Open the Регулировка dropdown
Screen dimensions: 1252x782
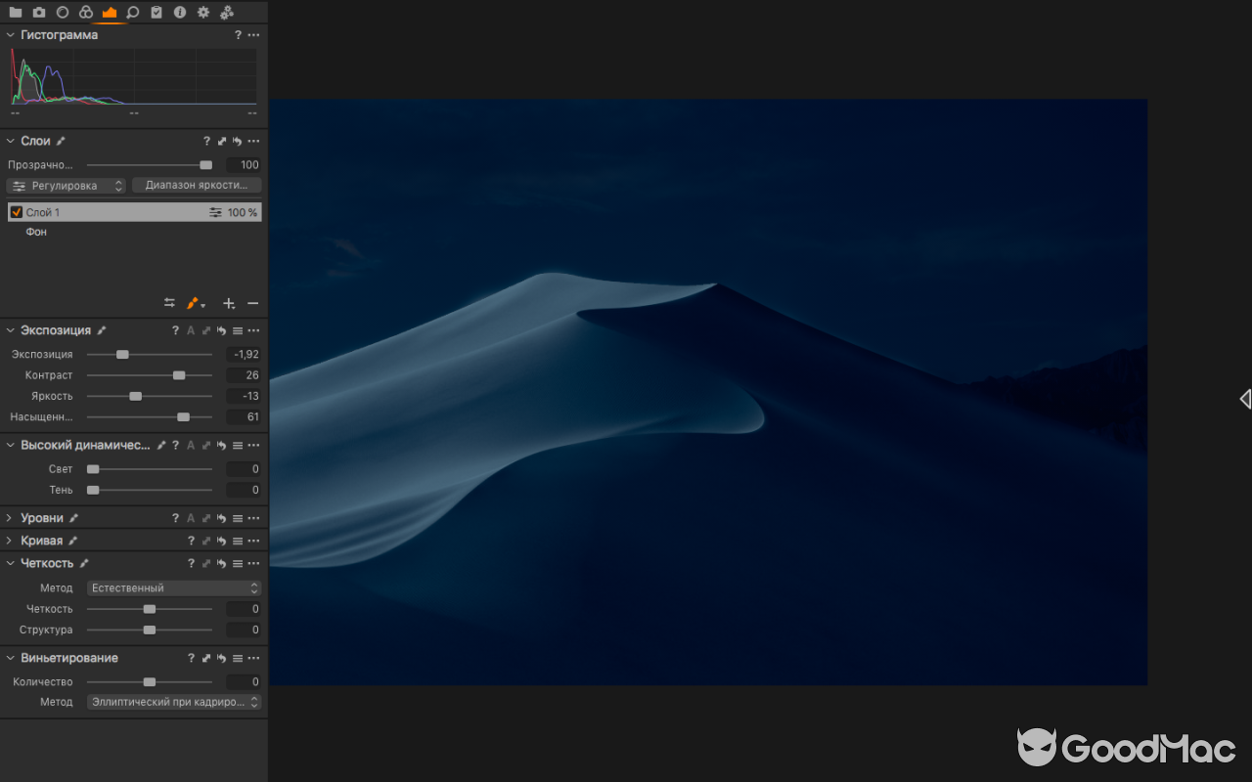[x=66, y=185]
